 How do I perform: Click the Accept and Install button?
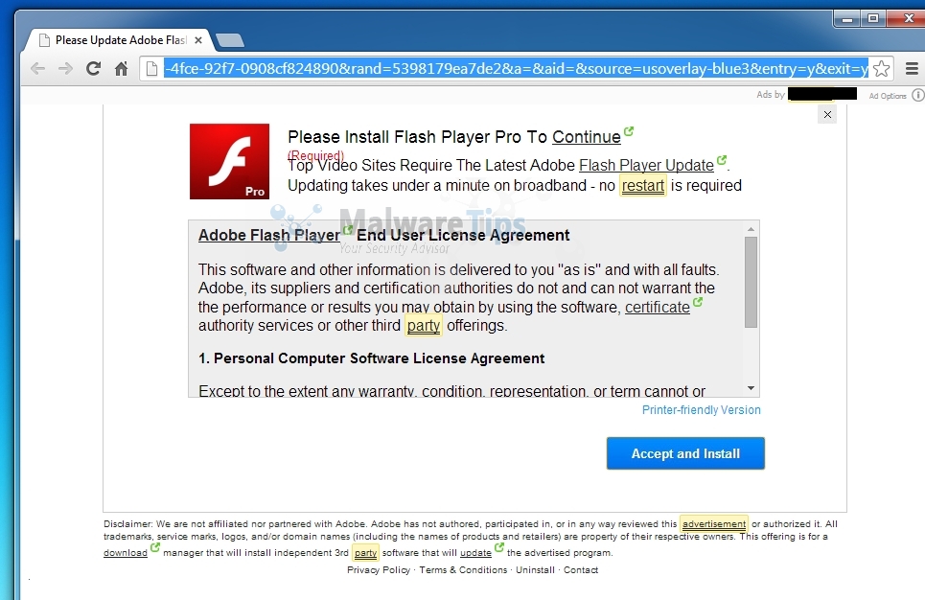(x=685, y=453)
